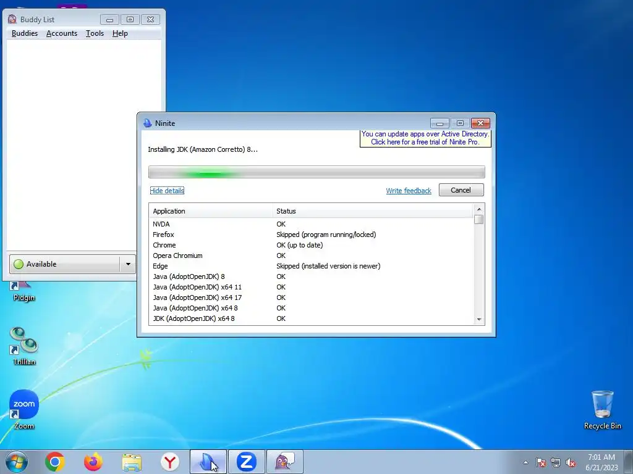Image resolution: width=633 pixels, height=474 pixels.
Task: Maximize the Ninite window
Action: tap(460, 123)
